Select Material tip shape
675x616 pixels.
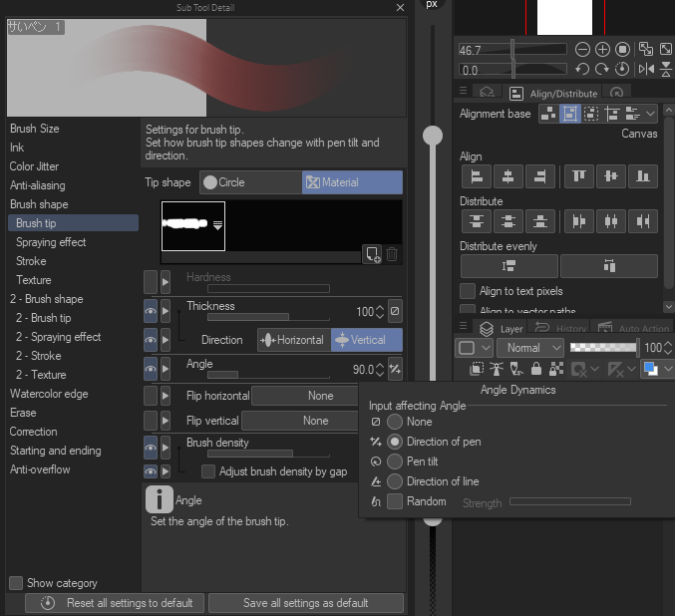click(x=352, y=182)
